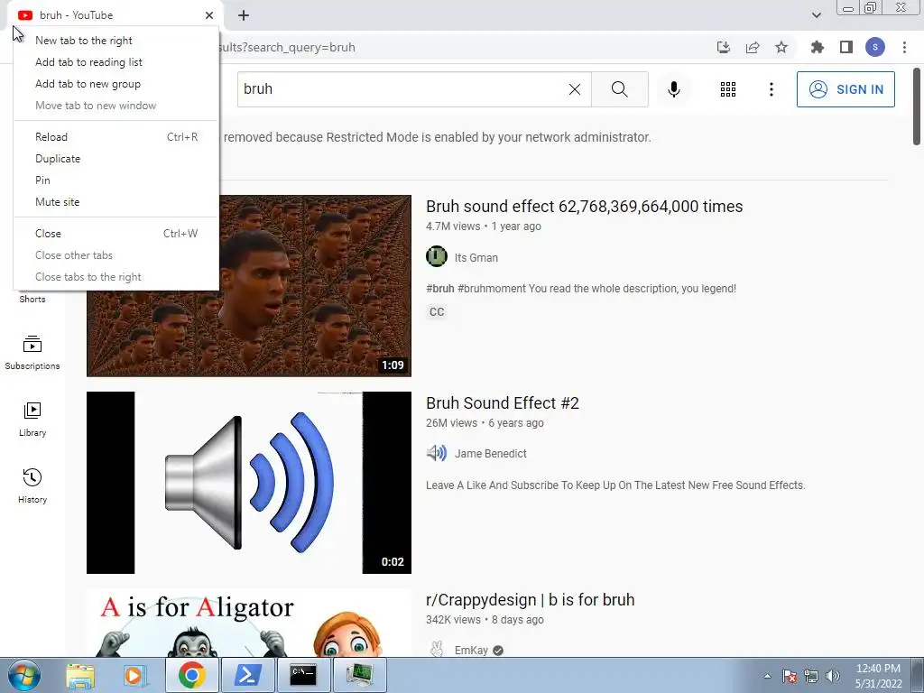Open PowerShell from the taskbar
This screenshot has width=924, height=693.
(x=247, y=675)
